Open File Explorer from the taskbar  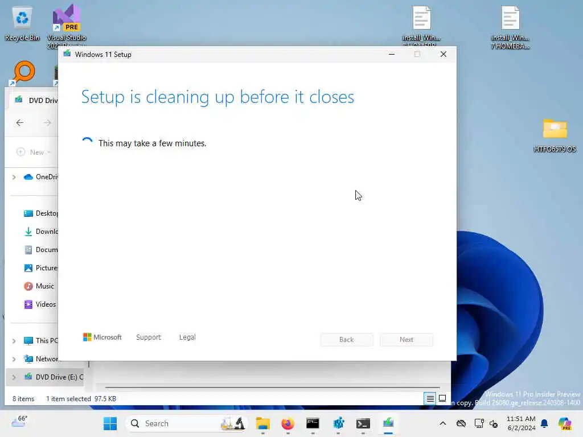[x=263, y=423]
